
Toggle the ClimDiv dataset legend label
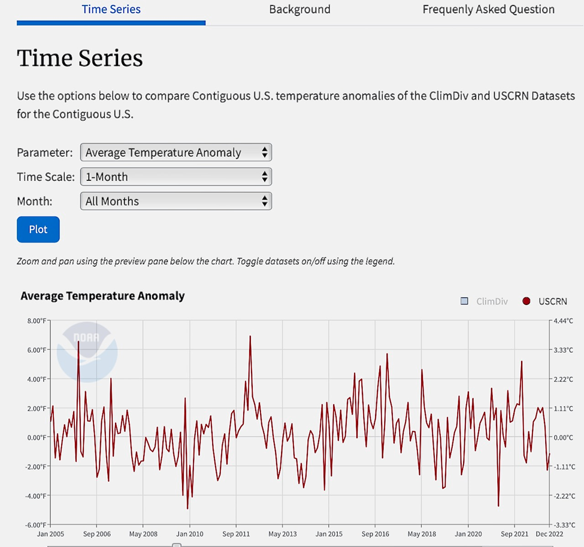click(492, 301)
